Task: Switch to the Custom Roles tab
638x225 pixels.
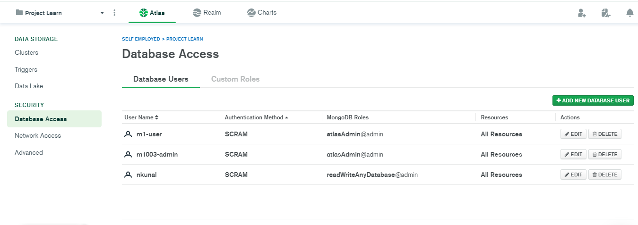Action: click(235, 79)
